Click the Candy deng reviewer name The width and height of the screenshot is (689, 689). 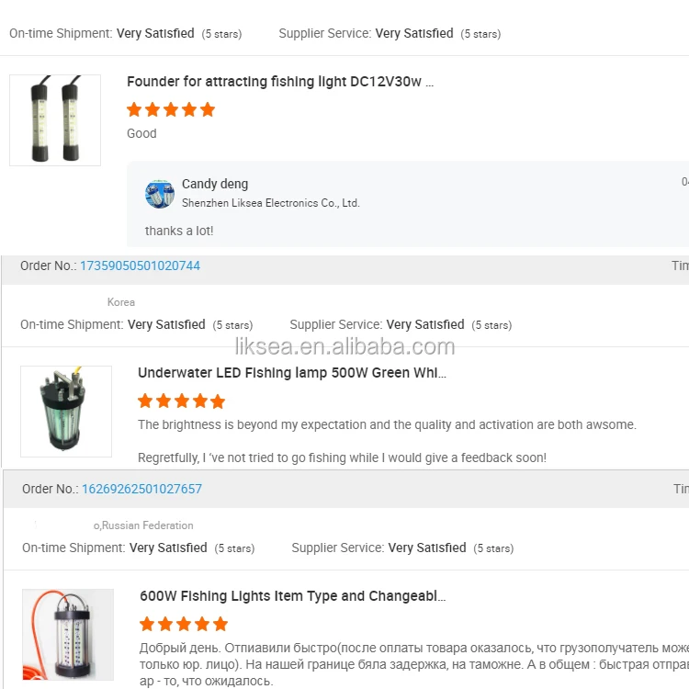point(215,184)
